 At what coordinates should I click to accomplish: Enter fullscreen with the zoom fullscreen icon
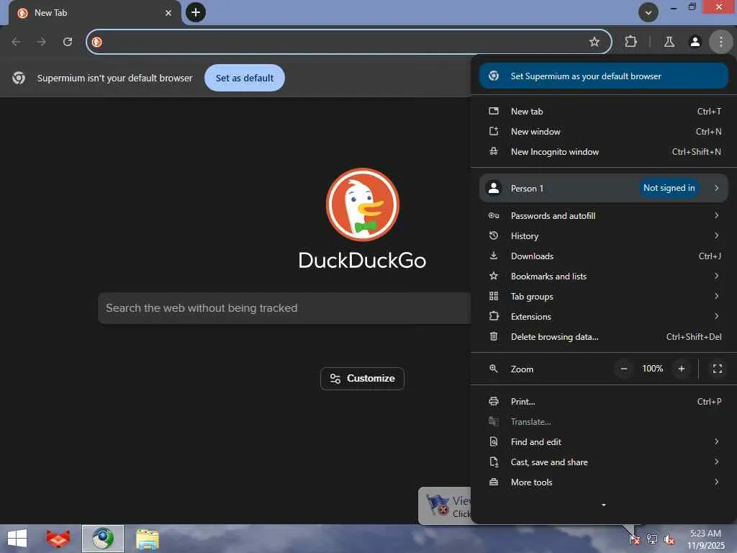point(718,369)
